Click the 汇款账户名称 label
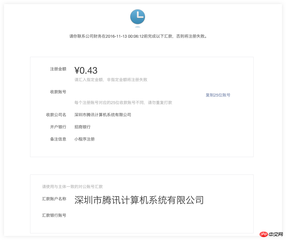286x240 pixels. 54,199
